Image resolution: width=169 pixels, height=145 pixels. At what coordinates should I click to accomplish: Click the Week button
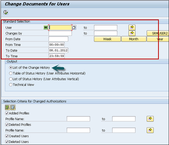(x=107, y=39)
